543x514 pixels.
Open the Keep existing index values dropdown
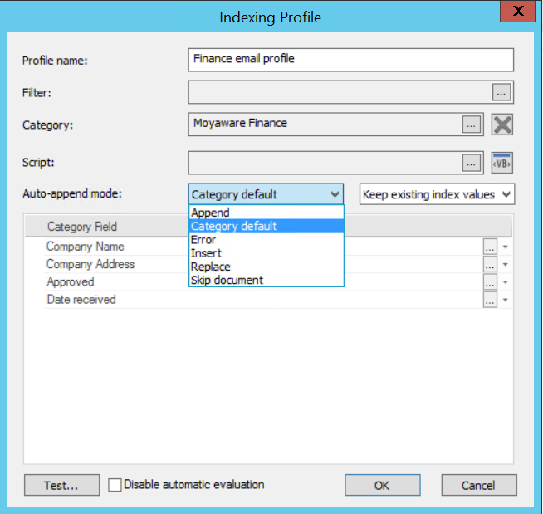[x=437, y=194]
